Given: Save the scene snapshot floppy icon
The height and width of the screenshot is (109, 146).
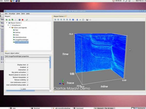Looking at the screenshot, I should pos(87,20).
